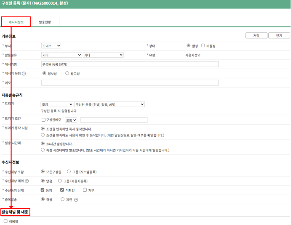Toggle the 미확인 checkbox
This screenshot has height=225, width=291.
click(x=62, y=190)
